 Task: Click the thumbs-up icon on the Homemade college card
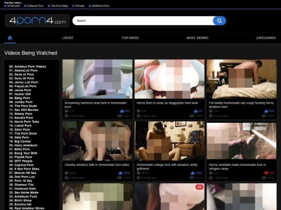[193, 173]
